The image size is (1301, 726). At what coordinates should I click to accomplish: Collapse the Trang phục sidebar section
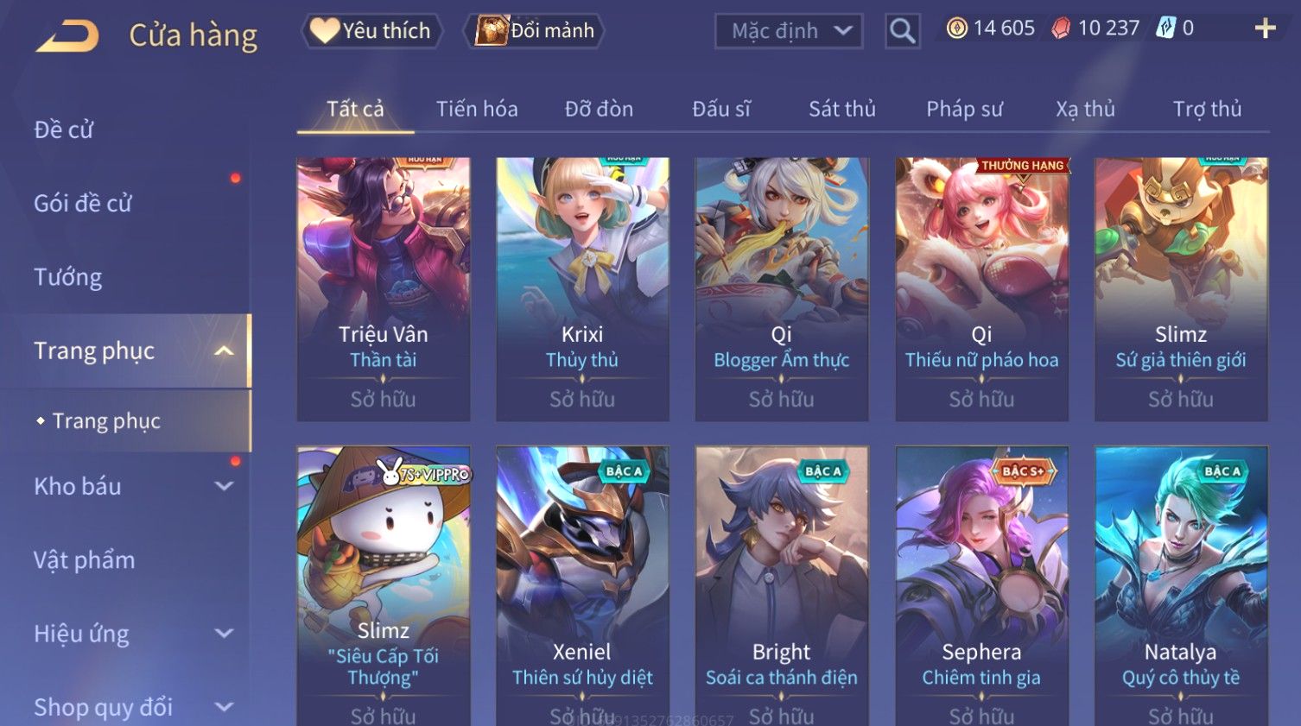pos(224,351)
